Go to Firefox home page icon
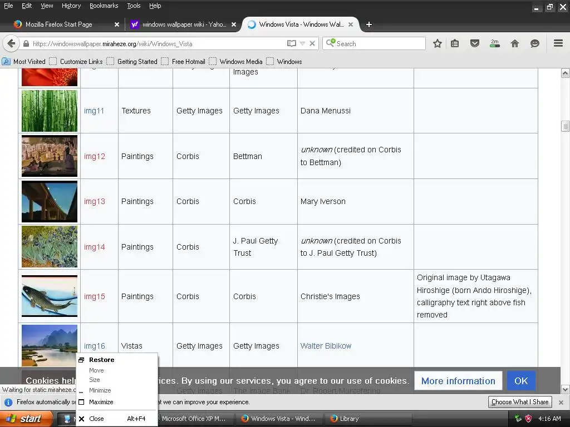 (x=515, y=43)
